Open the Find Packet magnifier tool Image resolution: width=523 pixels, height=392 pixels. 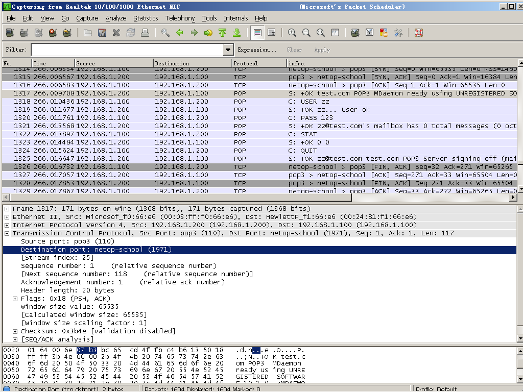point(165,33)
